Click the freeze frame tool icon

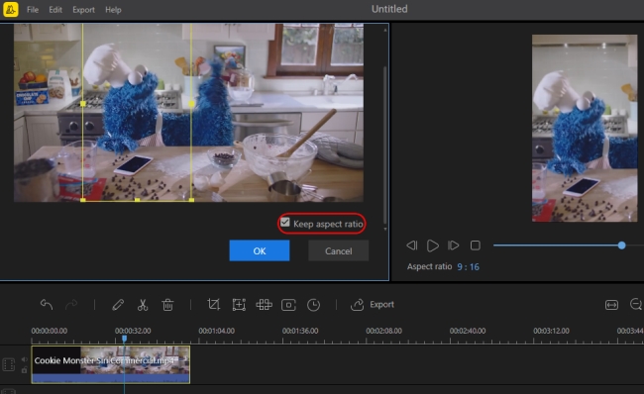[x=288, y=305]
